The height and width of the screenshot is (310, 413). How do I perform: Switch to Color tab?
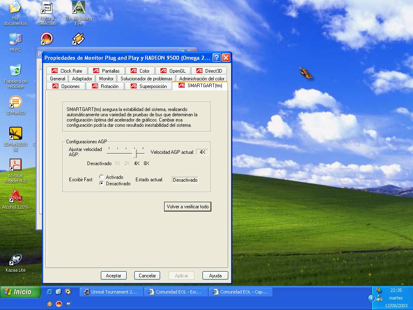click(140, 71)
